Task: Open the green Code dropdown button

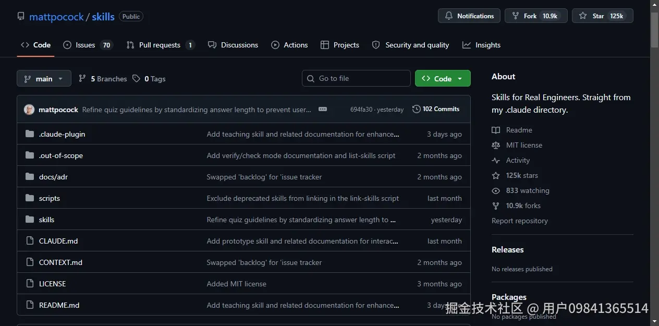Action: [443, 78]
